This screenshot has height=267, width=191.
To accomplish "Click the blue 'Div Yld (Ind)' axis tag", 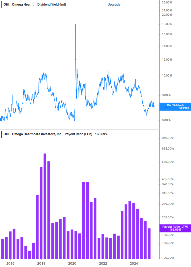I will pos(175,107).
